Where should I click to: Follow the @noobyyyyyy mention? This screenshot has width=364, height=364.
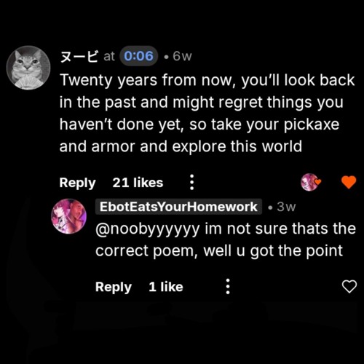148,229
